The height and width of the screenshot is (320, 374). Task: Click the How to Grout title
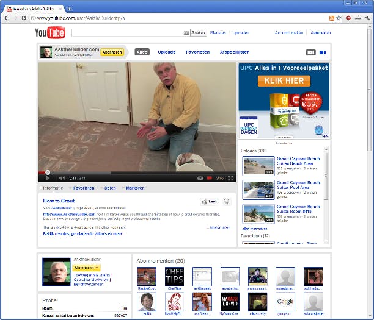(x=59, y=201)
